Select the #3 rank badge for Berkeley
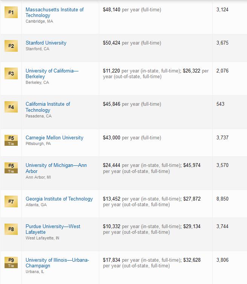The width and height of the screenshot is (247, 284). coord(11,73)
